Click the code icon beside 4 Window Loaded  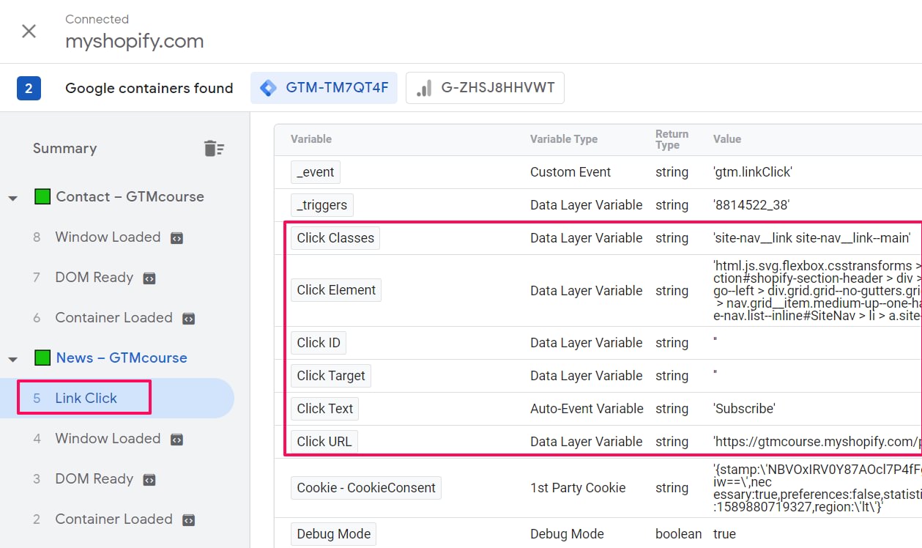pyautogui.click(x=176, y=440)
